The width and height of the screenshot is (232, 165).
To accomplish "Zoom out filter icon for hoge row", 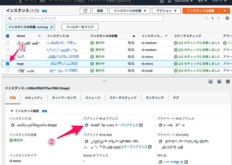I will coord(133,64).
